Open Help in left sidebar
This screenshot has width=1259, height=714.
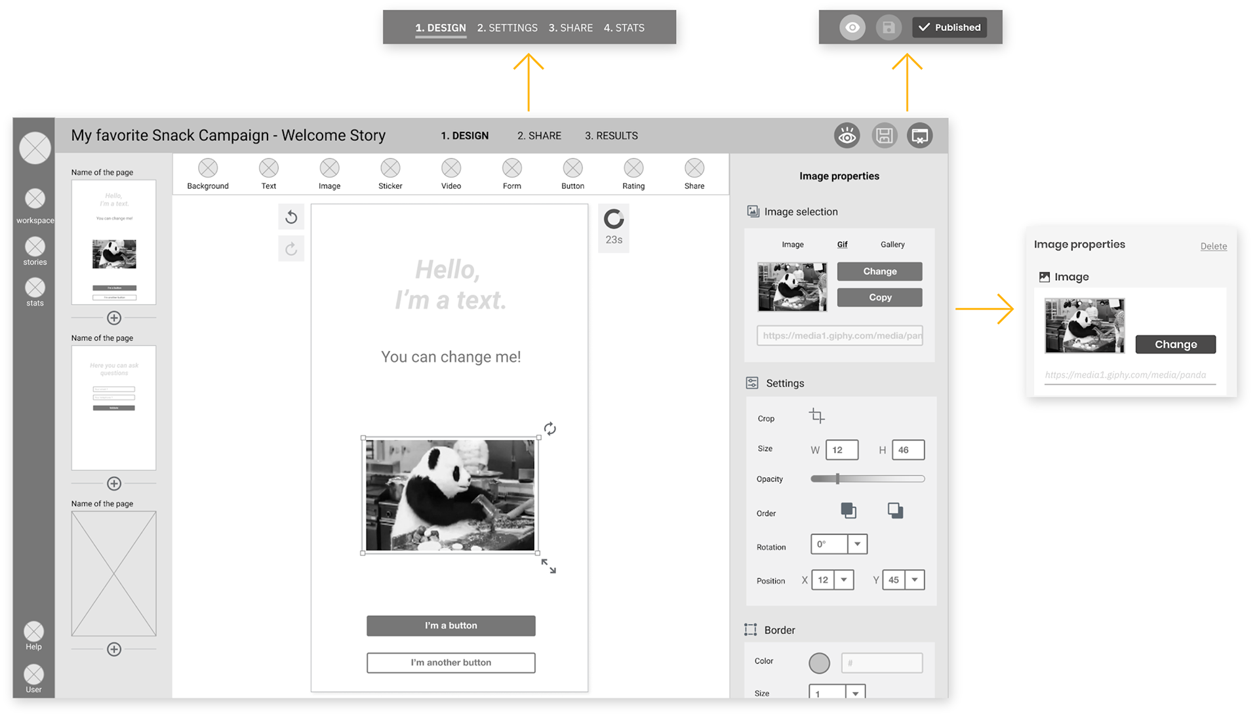tap(34, 636)
